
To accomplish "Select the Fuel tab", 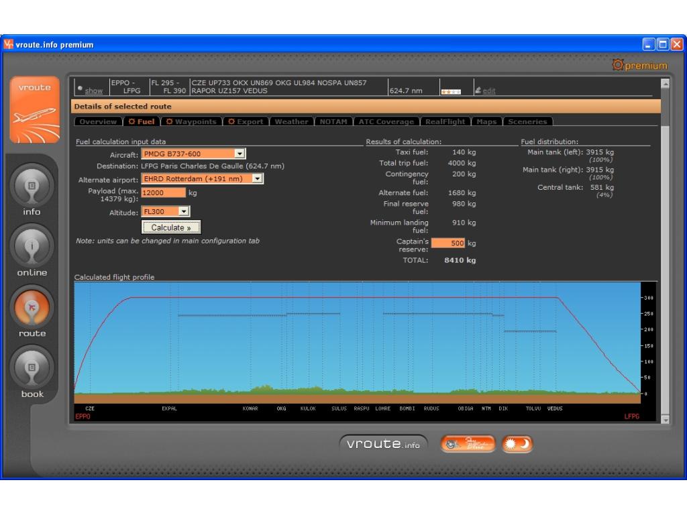I will click(x=142, y=122).
